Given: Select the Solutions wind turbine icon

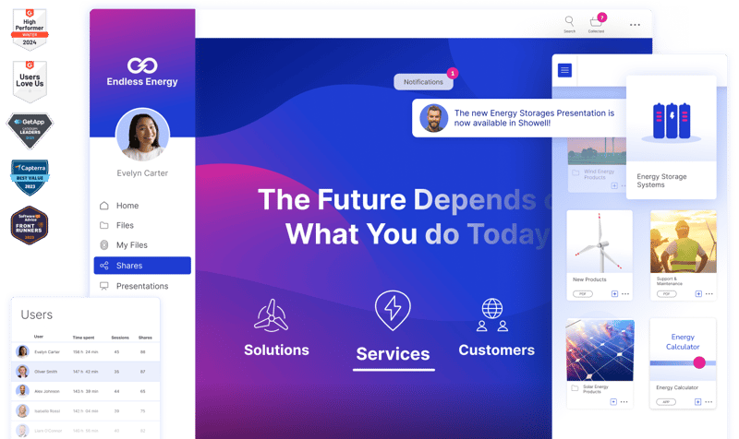Looking at the screenshot, I should (271, 315).
